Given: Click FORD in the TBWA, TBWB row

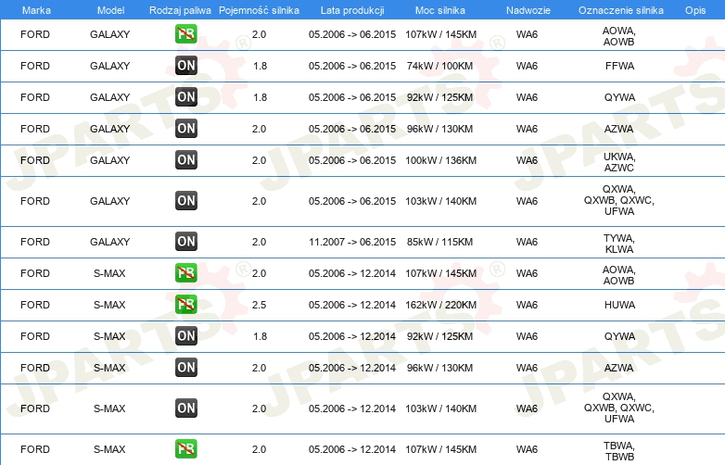Looking at the screenshot, I should click(x=35, y=449).
